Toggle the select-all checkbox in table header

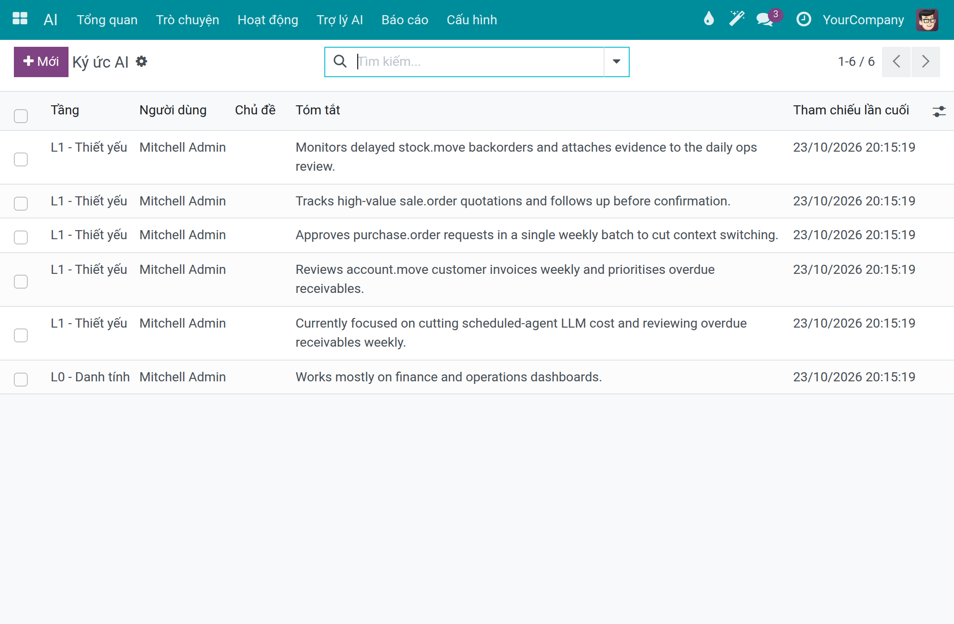21,116
